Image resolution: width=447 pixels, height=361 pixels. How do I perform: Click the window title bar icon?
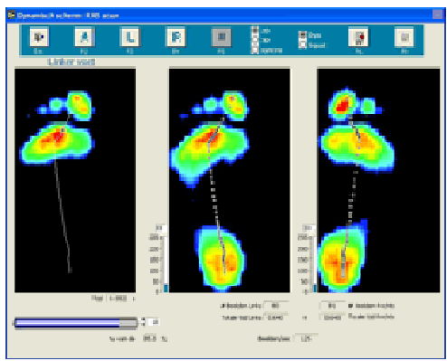click(x=11, y=14)
